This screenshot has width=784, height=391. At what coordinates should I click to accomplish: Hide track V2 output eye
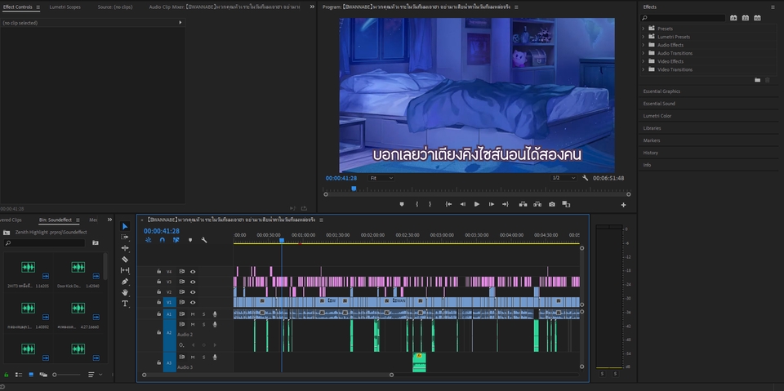click(x=193, y=292)
